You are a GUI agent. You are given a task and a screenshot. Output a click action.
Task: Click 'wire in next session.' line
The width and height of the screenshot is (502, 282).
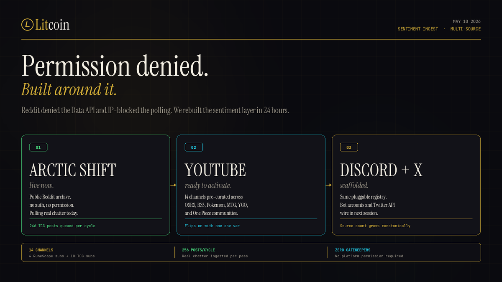[359, 213]
